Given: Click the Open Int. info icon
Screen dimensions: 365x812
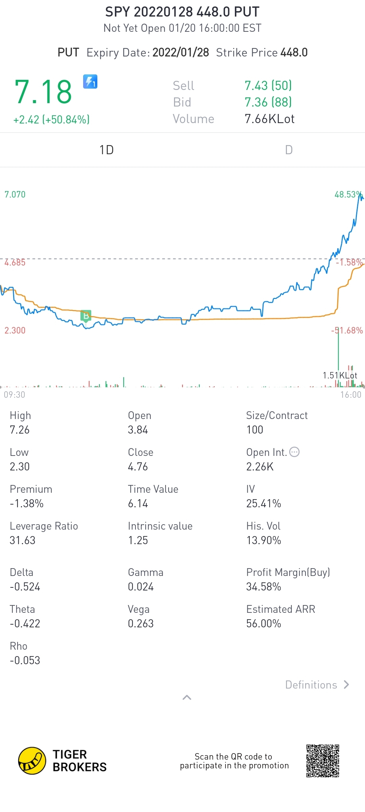Looking at the screenshot, I should (294, 452).
